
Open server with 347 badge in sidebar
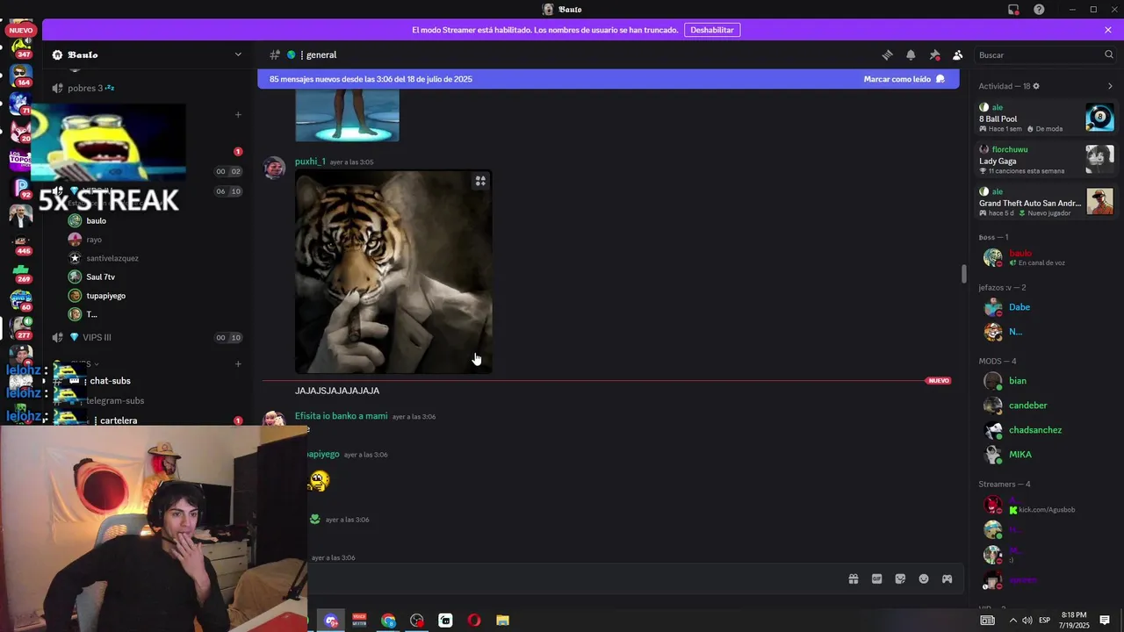[x=21, y=47]
